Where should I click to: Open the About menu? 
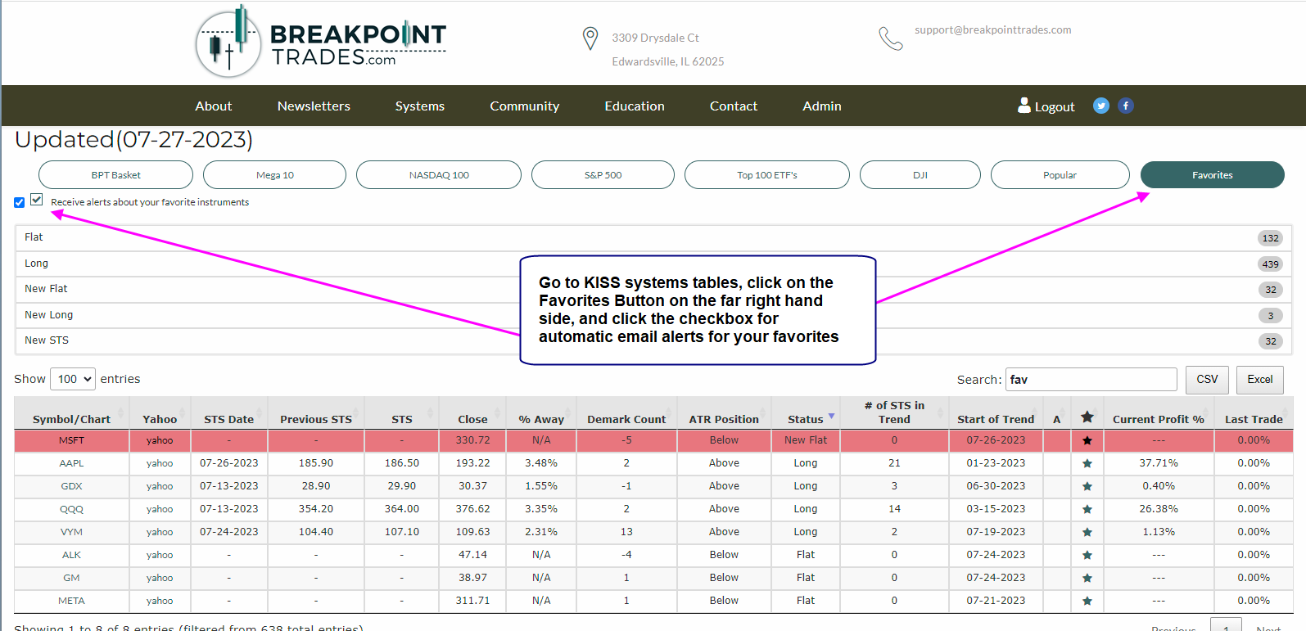tap(214, 106)
